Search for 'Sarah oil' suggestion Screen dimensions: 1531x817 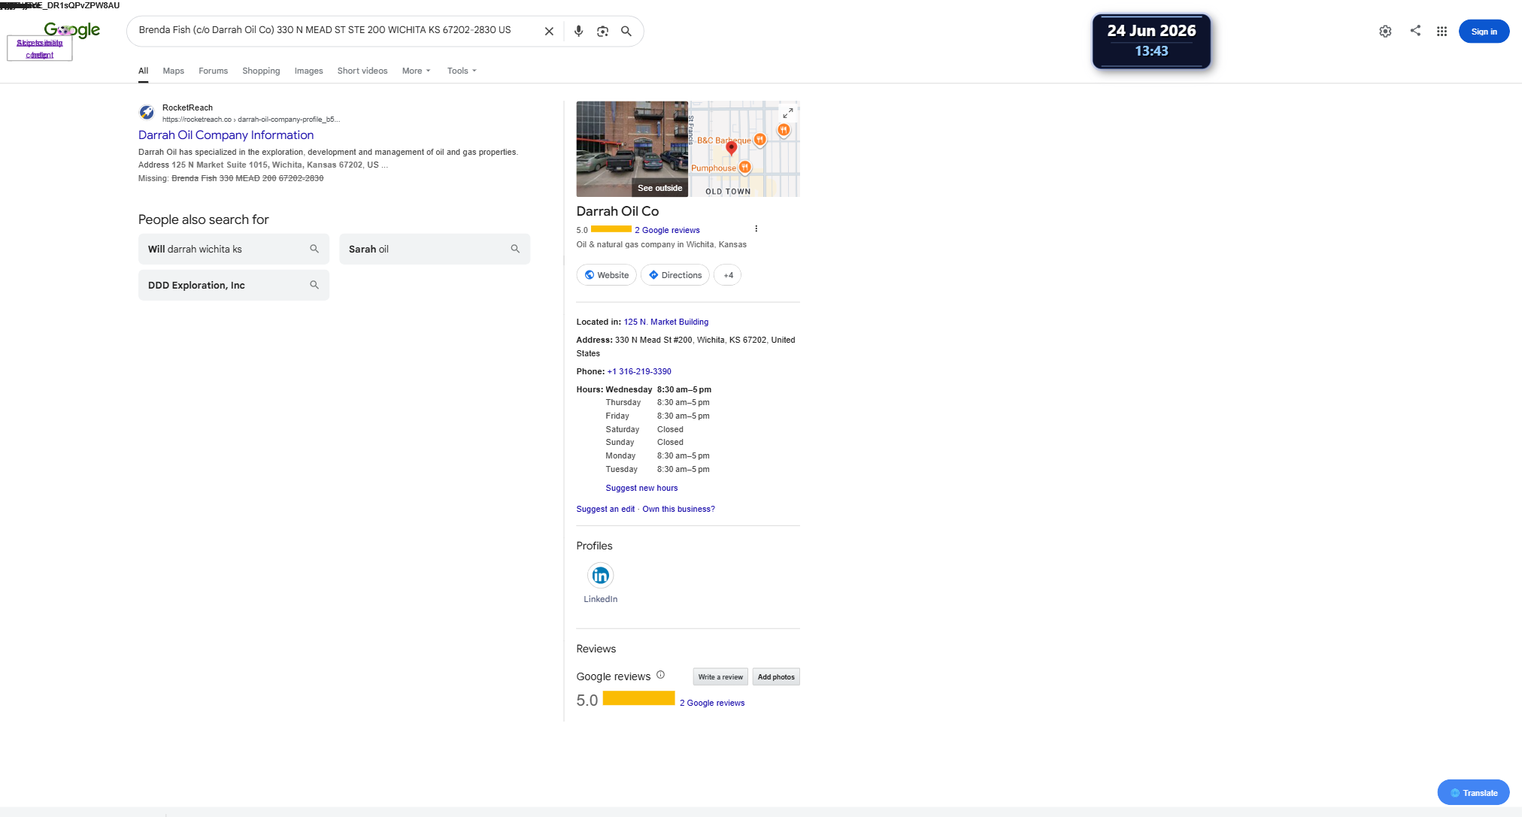point(435,249)
